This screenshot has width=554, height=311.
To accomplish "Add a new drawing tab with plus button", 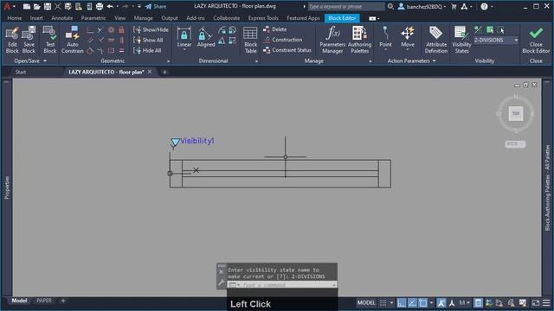I will click(164, 72).
